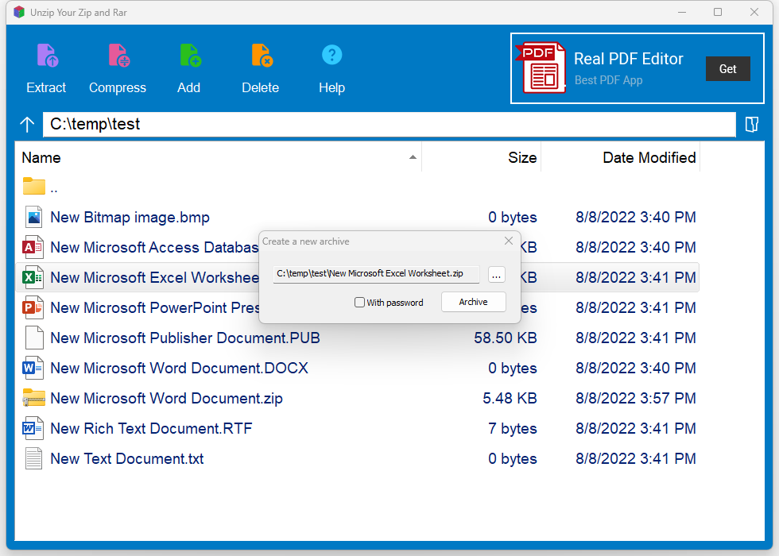Sort files by Size column header
779x556 pixels.
click(x=521, y=157)
